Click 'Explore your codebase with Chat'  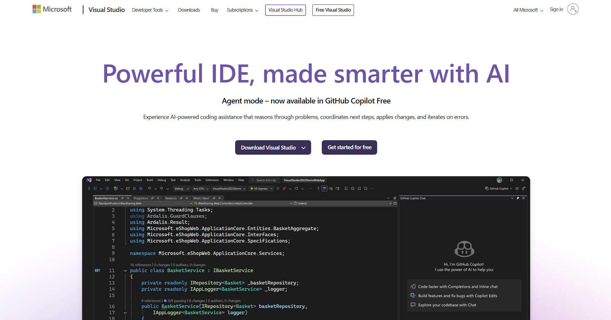pyautogui.click(x=447, y=305)
